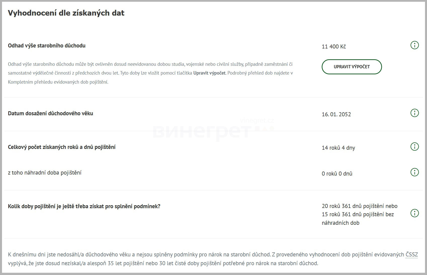Click the value 0 roků 0 dnů
Screen dimensions: 427x275
(x=337, y=174)
